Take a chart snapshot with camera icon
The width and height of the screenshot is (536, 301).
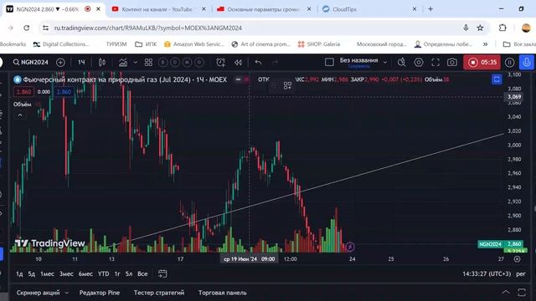[x=452, y=62]
